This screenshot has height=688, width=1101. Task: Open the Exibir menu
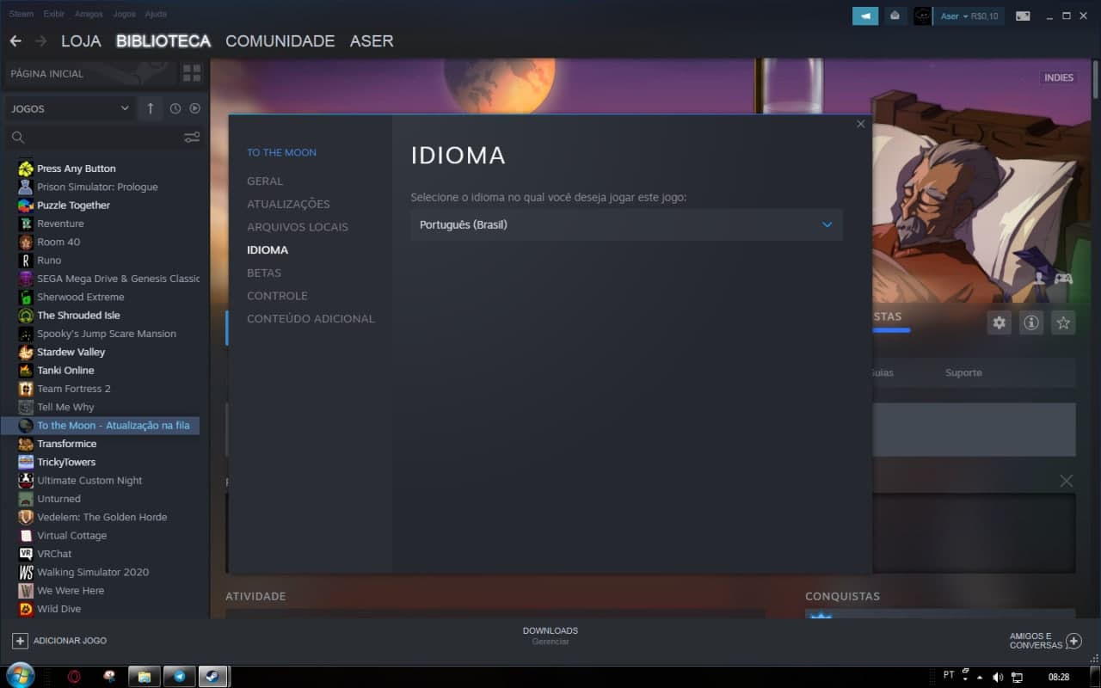coord(54,14)
